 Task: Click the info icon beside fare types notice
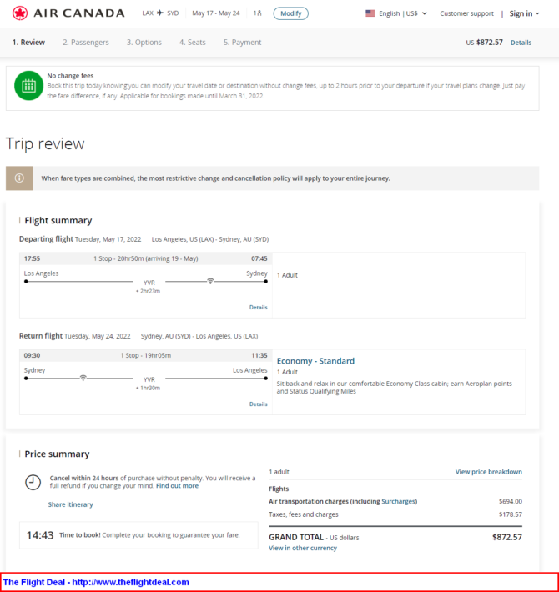click(19, 178)
